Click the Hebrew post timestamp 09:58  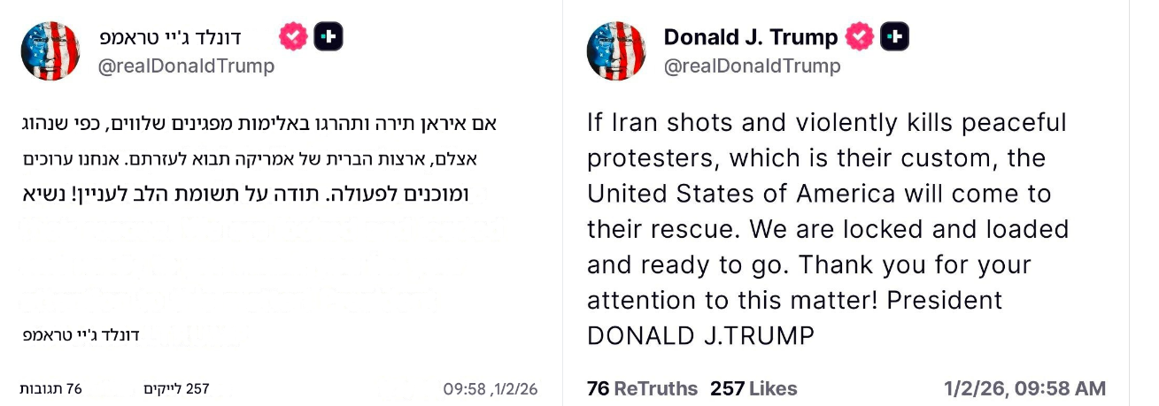(490, 389)
